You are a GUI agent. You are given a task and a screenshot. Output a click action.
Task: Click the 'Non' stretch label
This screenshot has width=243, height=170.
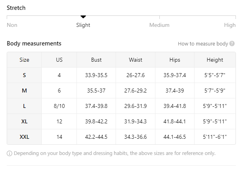[x=12, y=25]
